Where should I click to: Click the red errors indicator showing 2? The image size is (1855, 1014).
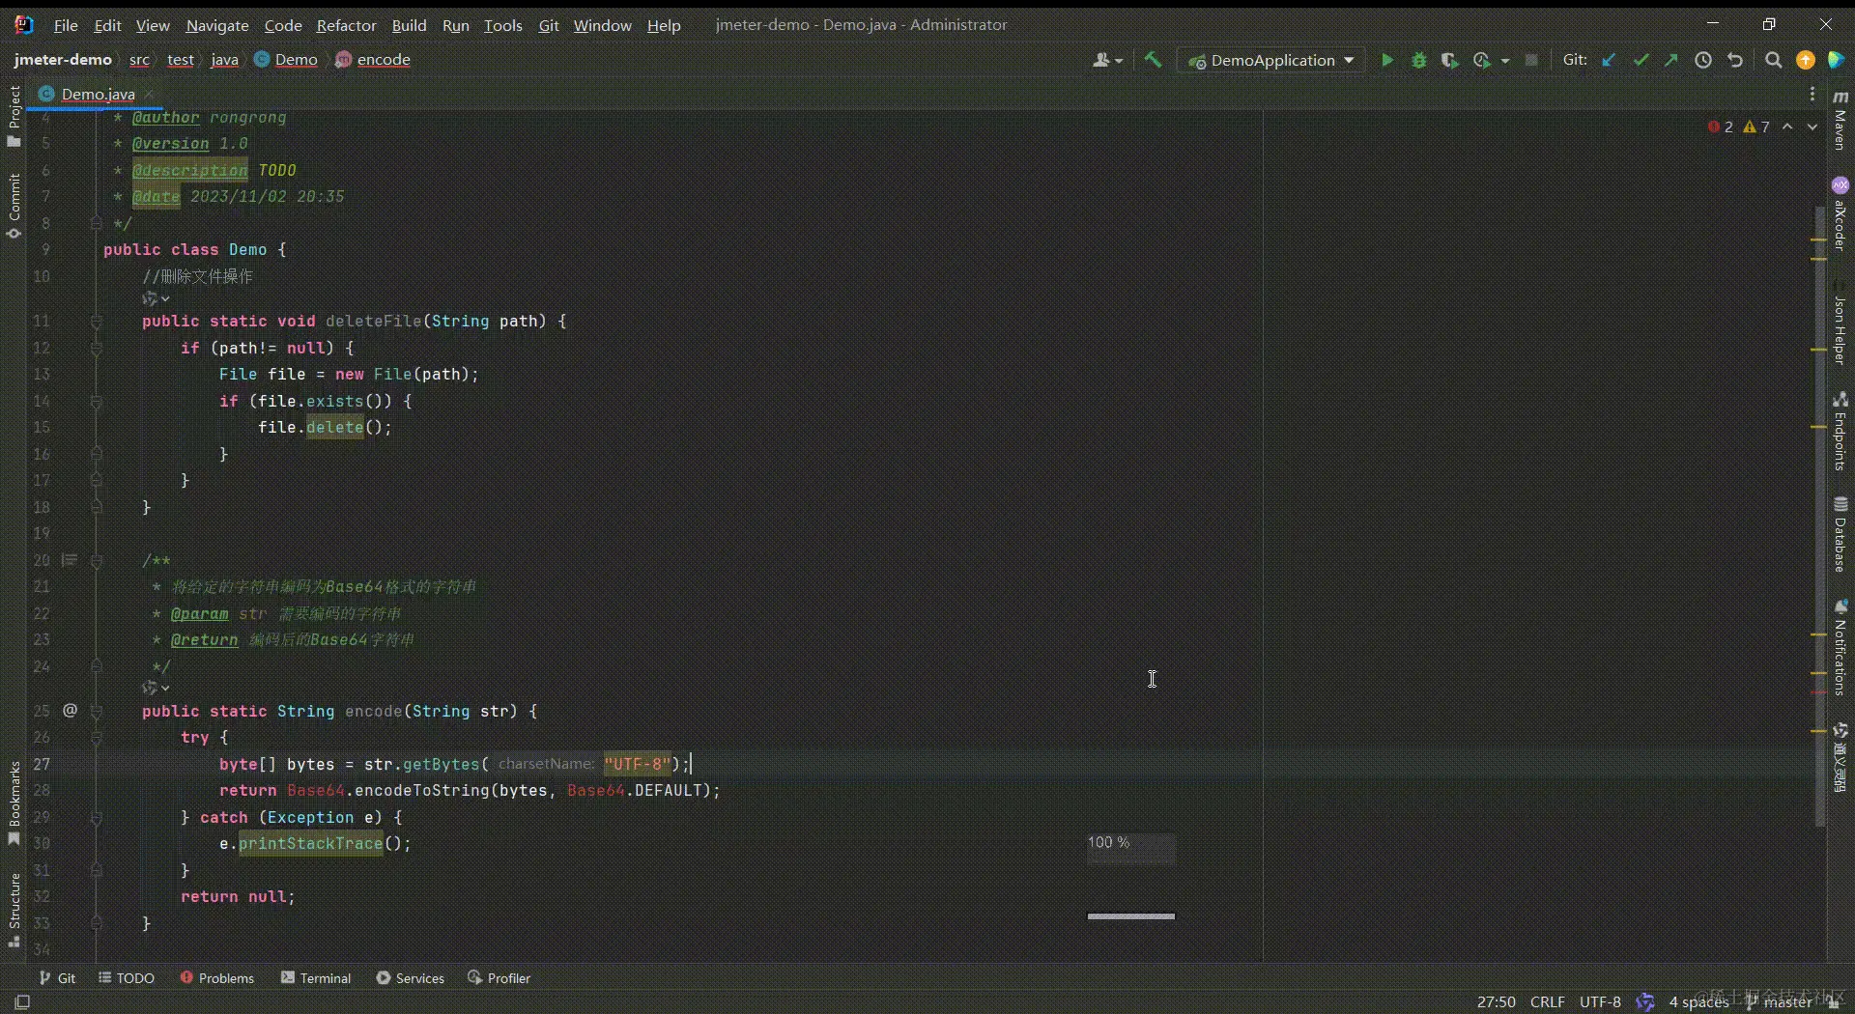[1721, 127]
